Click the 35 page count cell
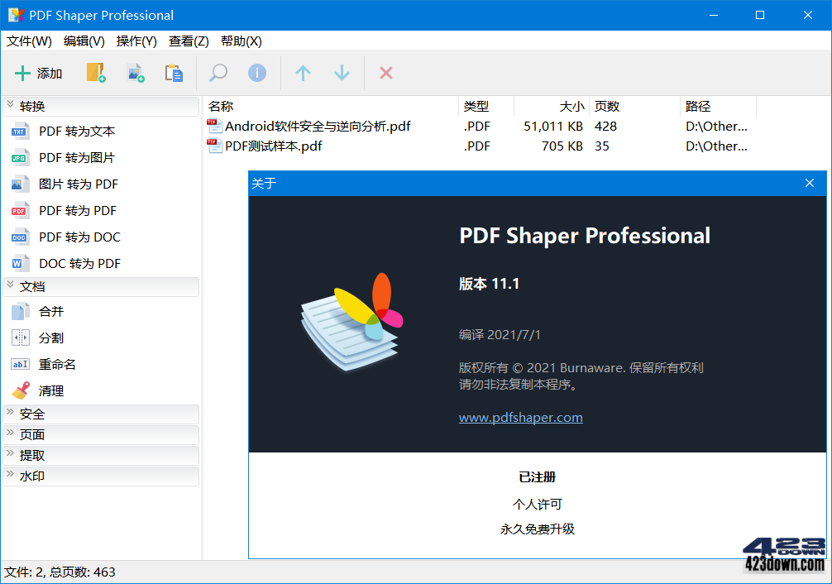Screen dimensions: 832x584 602,146
